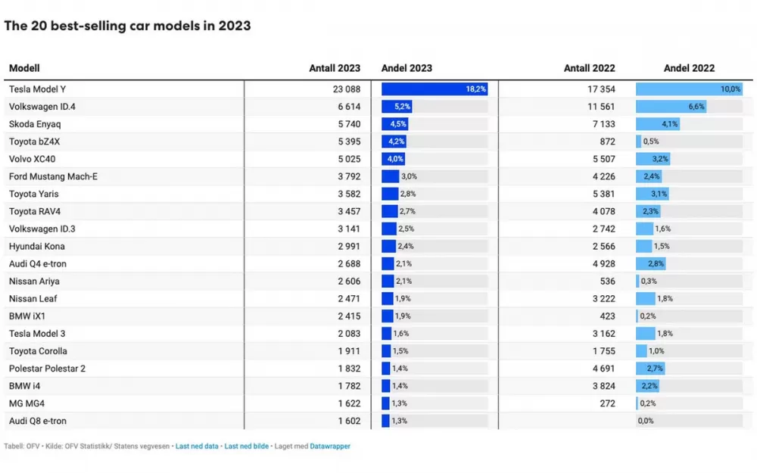Click the 6,6% bar for Volkswagen ID.4

click(671, 107)
